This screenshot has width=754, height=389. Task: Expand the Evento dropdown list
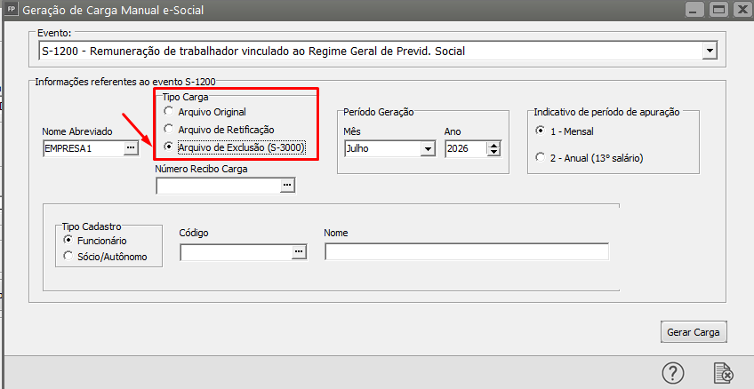(x=709, y=52)
